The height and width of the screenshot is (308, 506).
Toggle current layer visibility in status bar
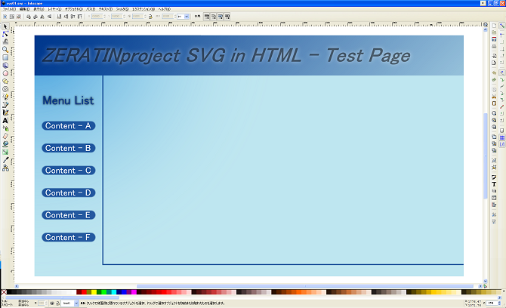tap(52, 303)
